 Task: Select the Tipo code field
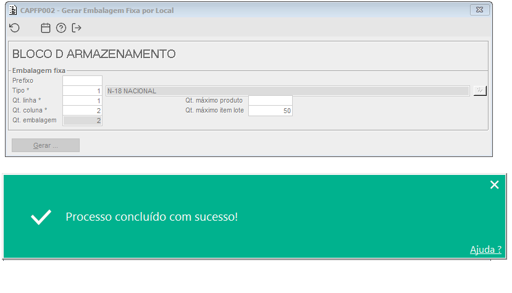tap(82, 91)
